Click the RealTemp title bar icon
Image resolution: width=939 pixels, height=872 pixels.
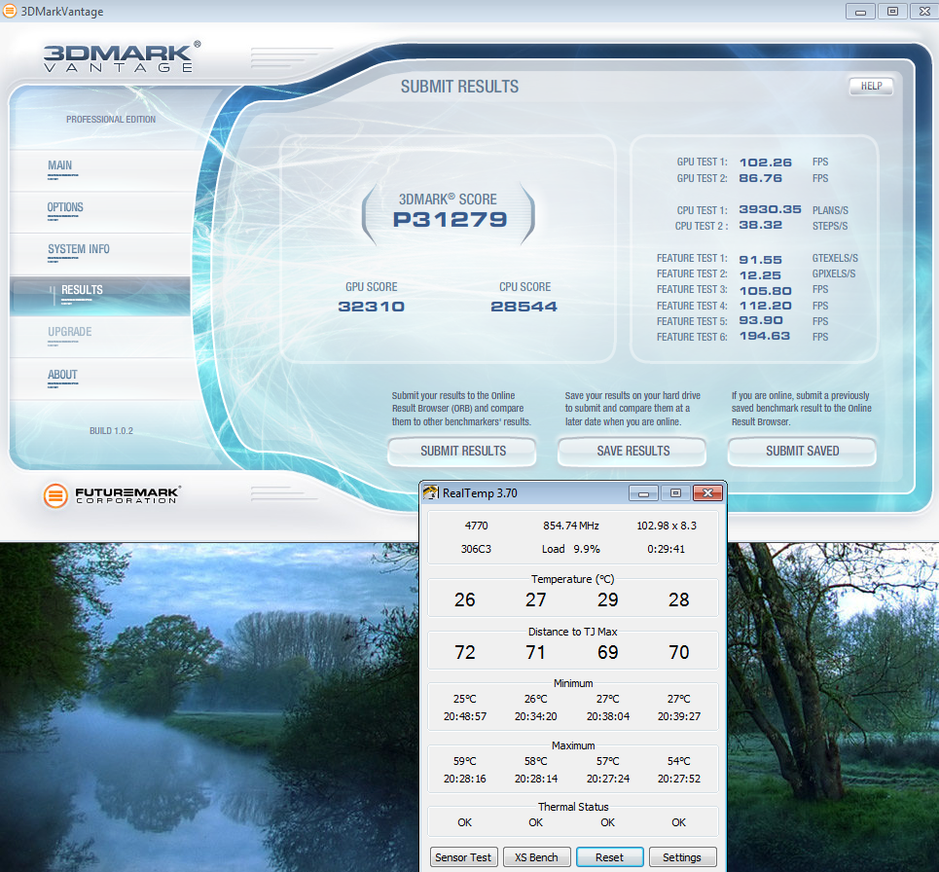tap(430, 492)
